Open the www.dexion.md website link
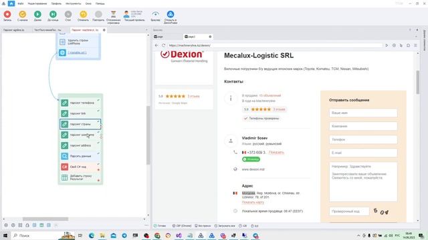The image size is (428, 240). [253, 169]
